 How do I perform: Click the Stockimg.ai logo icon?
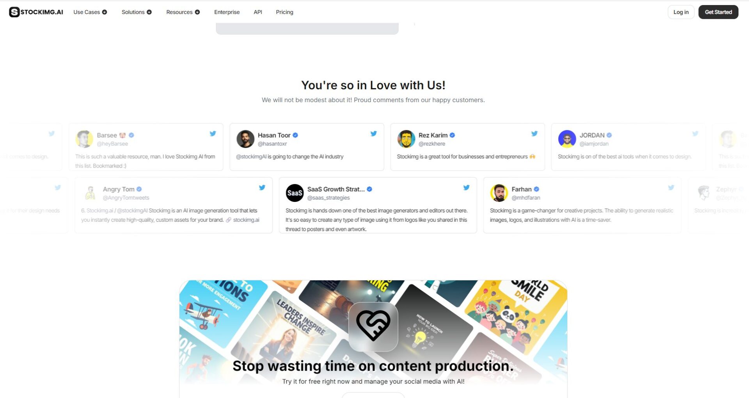click(x=14, y=12)
